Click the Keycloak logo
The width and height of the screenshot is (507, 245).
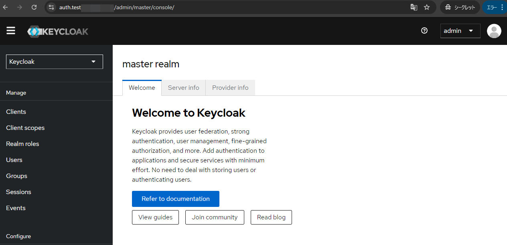pyautogui.click(x=57, y=31)
